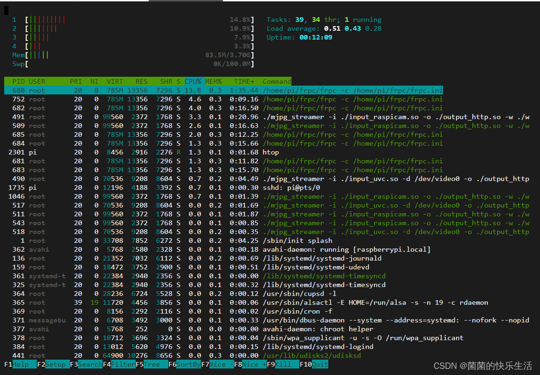Sort by the MEM% column header
The width and height of the screenshot is (540, 375).
[214, 81]
